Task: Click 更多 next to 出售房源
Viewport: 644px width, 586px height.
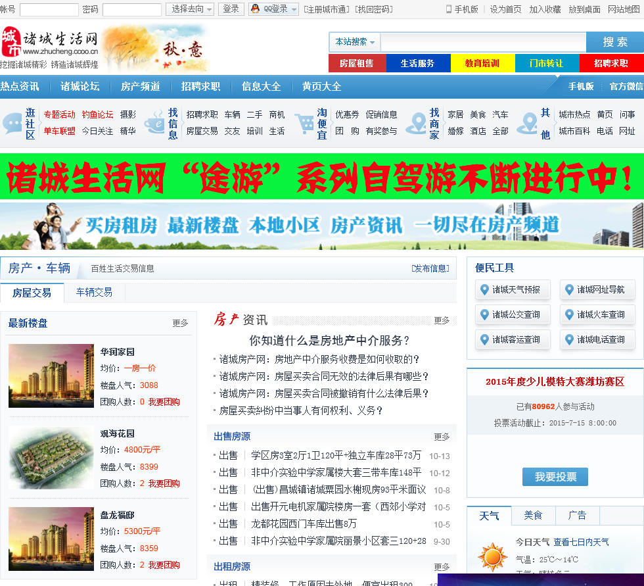Action: [x=442, y=437]
